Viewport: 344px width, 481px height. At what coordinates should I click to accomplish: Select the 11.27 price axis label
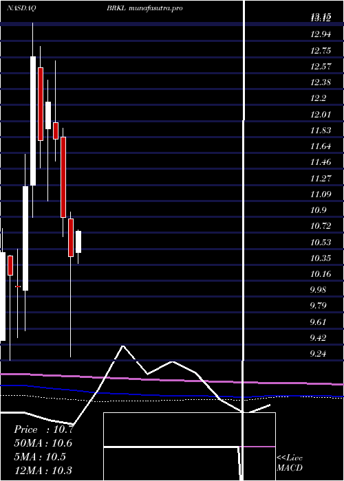pos(321,178)
